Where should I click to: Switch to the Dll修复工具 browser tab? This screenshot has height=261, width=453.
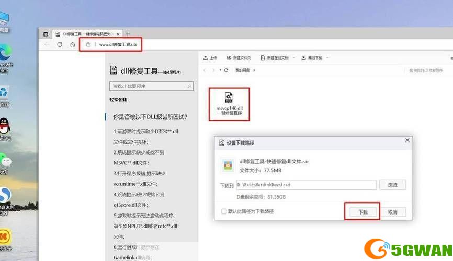click(87, 34)
